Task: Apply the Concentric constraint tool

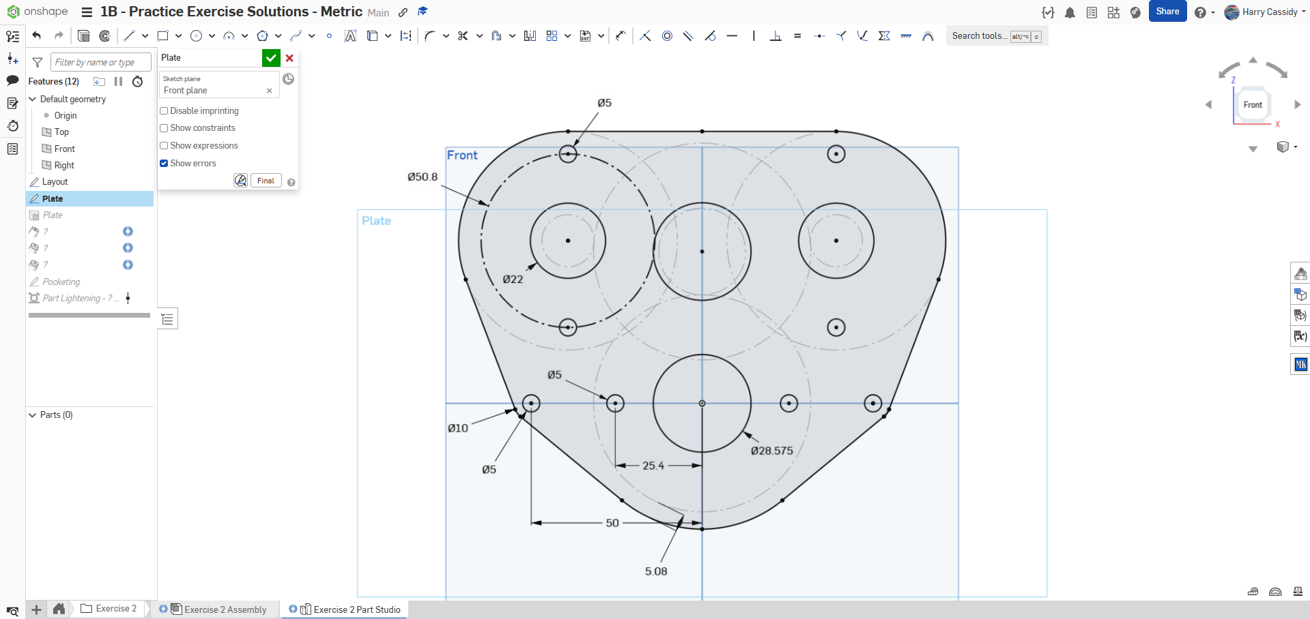Action: pyautogui.click(x=667, y=36)
